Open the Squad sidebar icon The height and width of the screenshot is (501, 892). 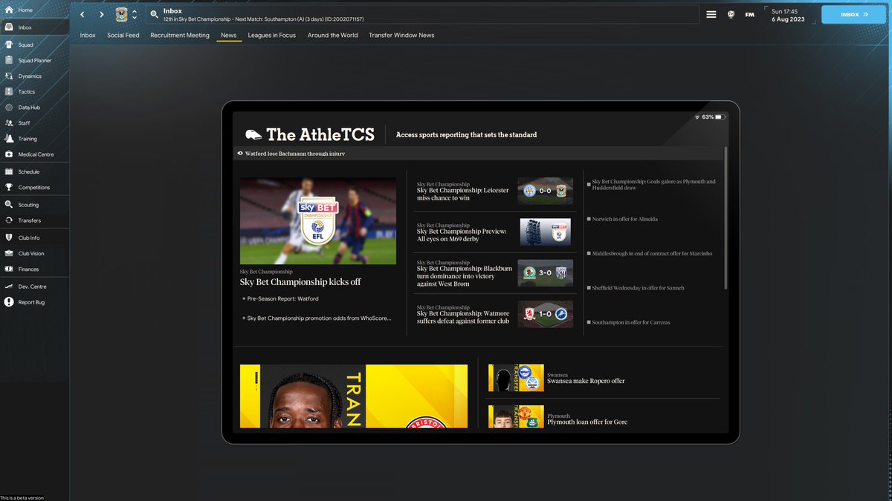pyautogui.click(x=9, y=45)
